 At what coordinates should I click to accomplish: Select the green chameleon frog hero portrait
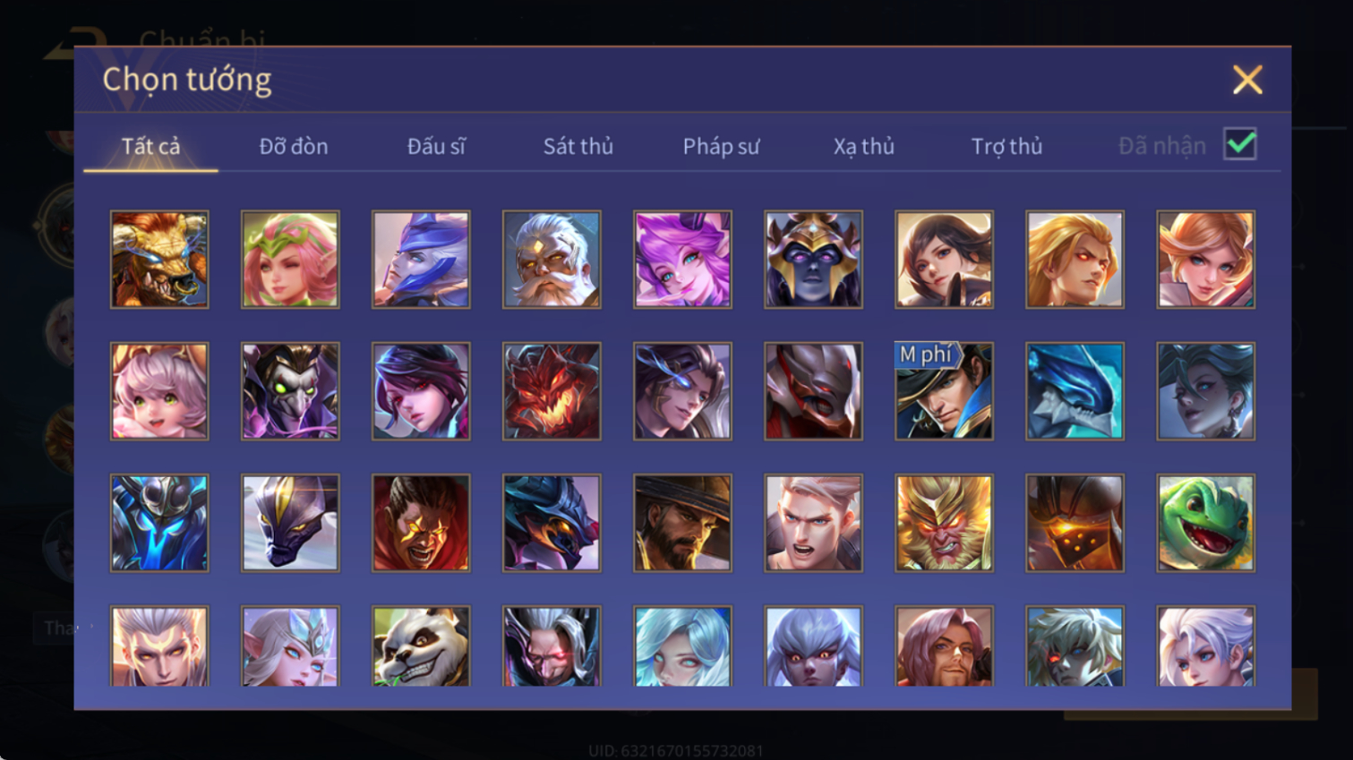tap(1205, 523)
